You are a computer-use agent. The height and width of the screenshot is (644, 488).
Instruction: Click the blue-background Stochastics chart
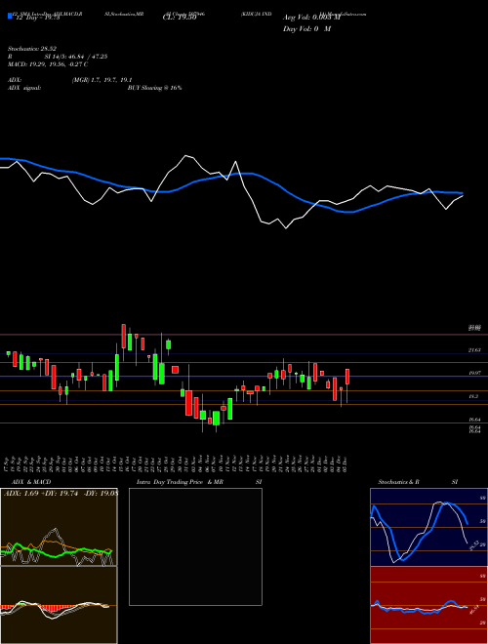point(428,527)
